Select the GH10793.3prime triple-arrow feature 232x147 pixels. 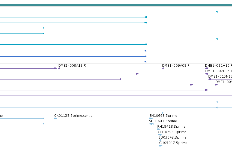[x=160, y=135]
